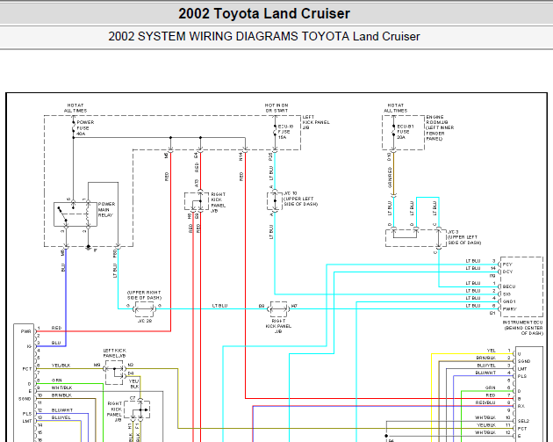Viewport: 553px width, 442px height.
Task: Select the "P25" connector label
Action: (x=270, y=156)
